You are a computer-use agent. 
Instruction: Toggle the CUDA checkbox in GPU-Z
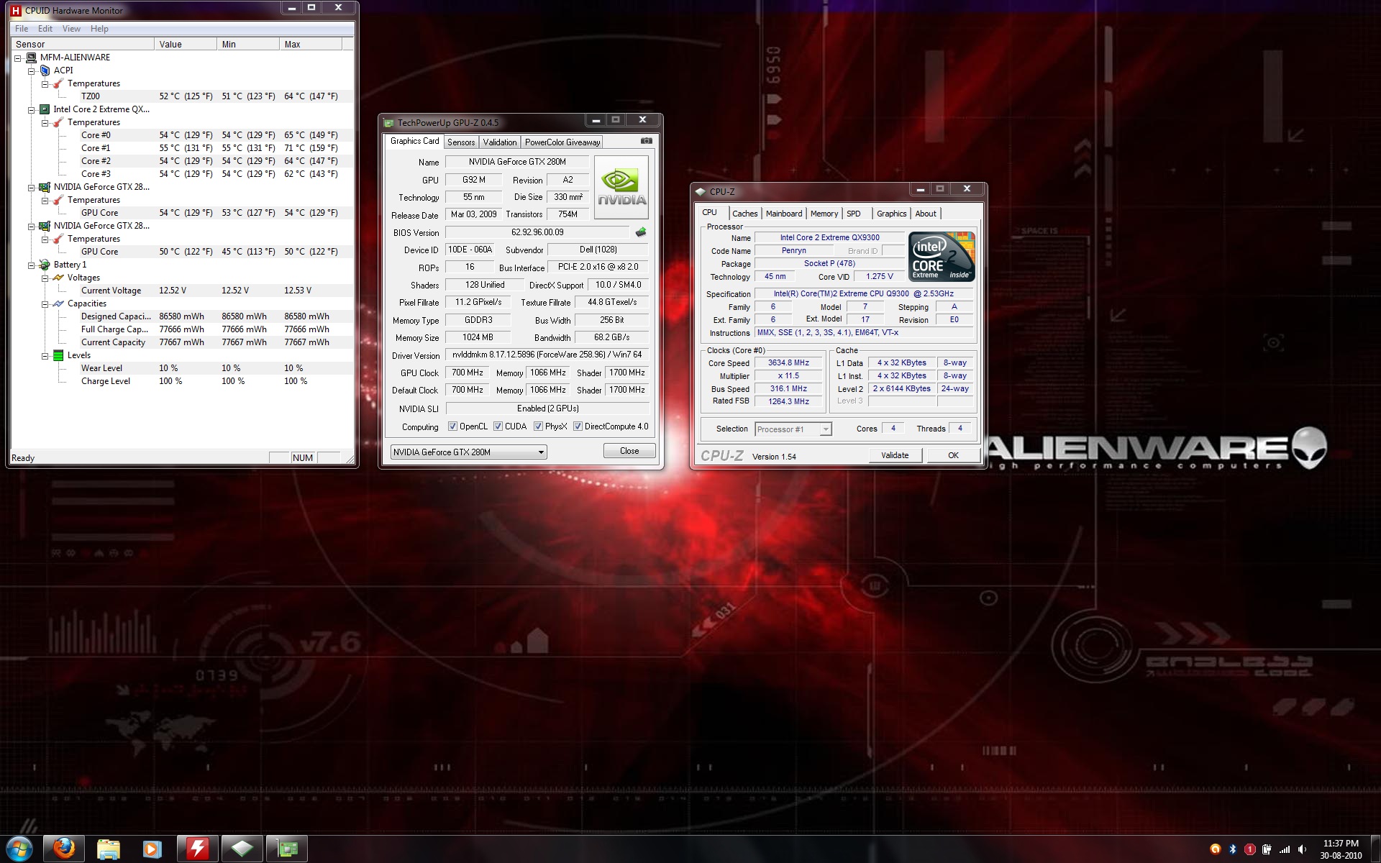click(x=498, y=426)
